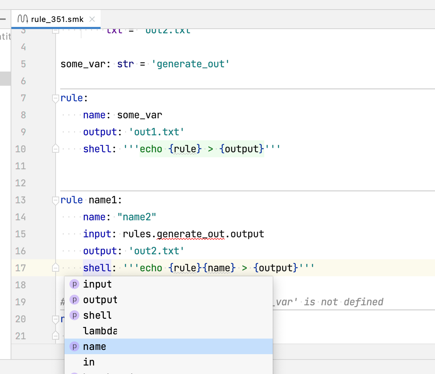Image resolution: width=435 pixels, height=374 pixels.
Task: Choose in from the completion list
Action: (89, 362)
